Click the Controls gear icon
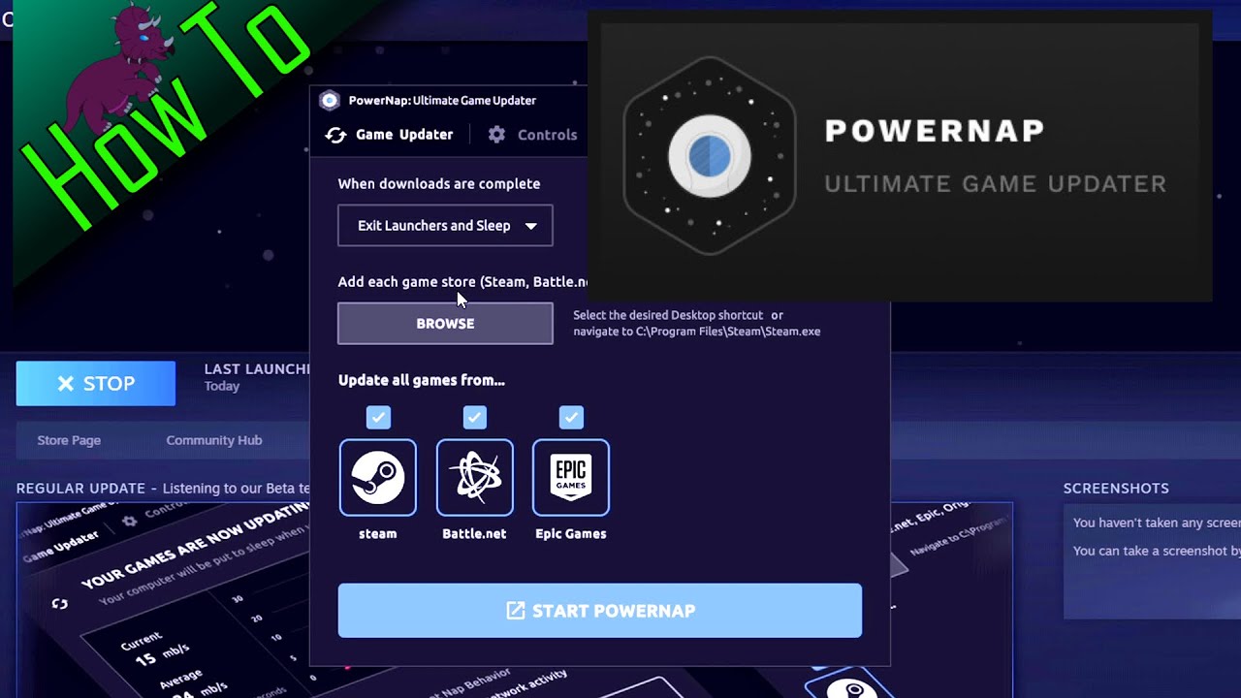The image size is (1241, 698). pos(496,135)
